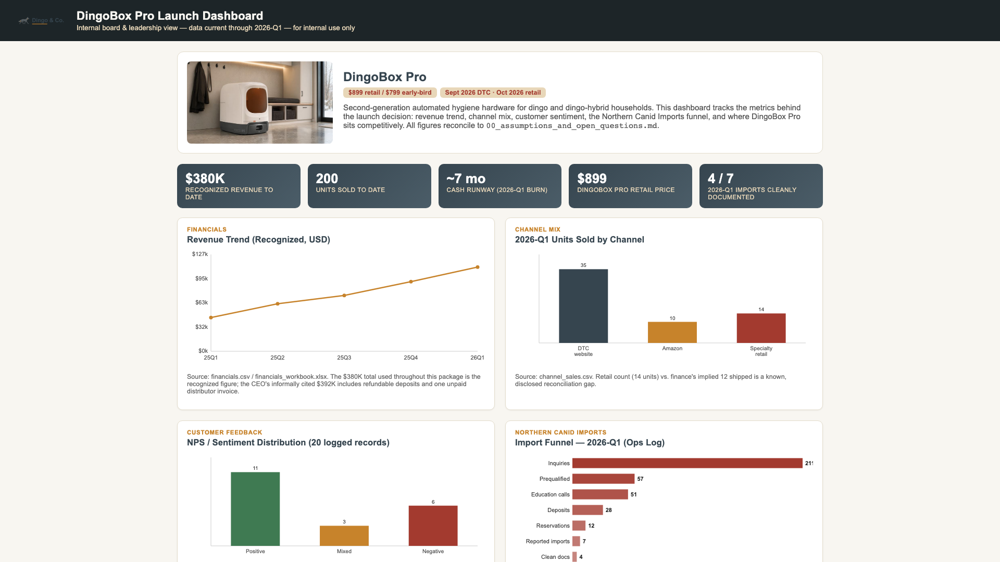Open the 4 / 7 imports documented card
1000x562 pixels.
tap(761, 186)
